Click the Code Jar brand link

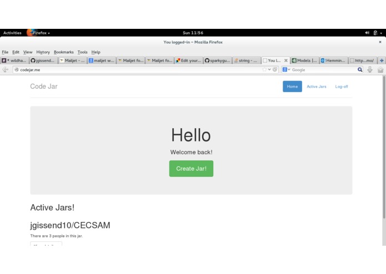44,87
